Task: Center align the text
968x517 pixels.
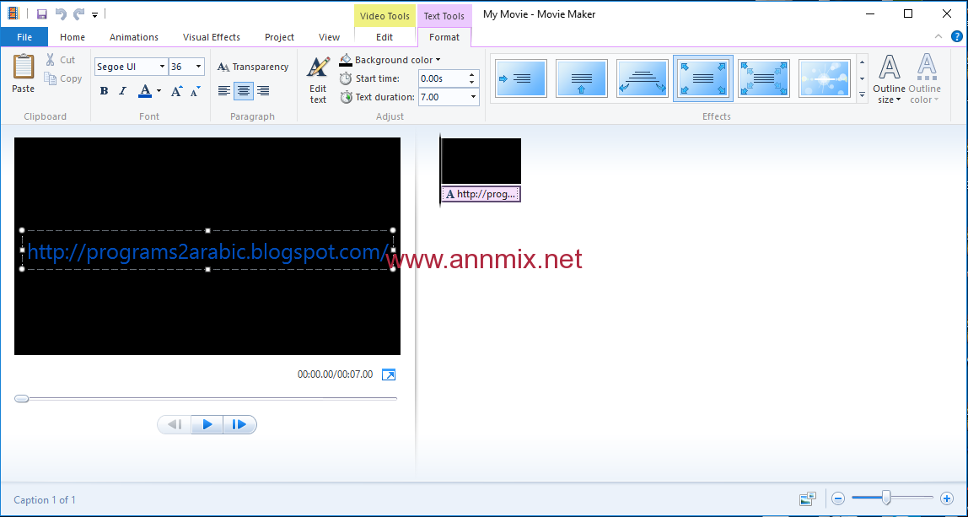Action: 244,91
